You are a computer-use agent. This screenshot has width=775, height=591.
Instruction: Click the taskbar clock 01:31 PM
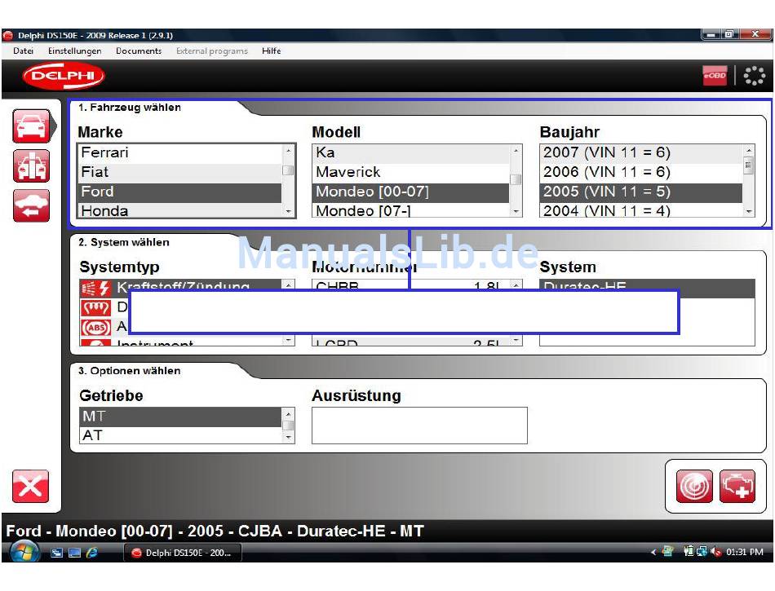[744, 552]
